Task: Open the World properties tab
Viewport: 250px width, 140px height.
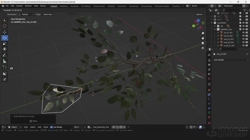Action: [x=209, y=78]
